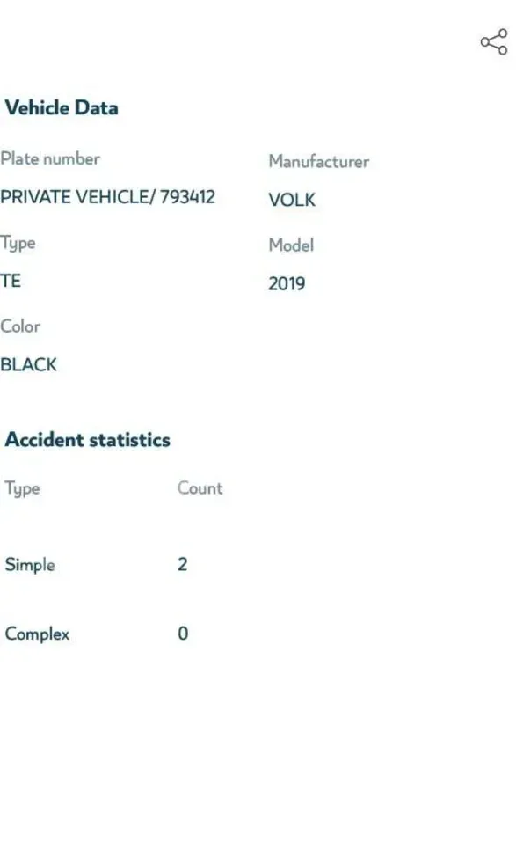Click the Color label
The image size is (516, 850).
20,326
